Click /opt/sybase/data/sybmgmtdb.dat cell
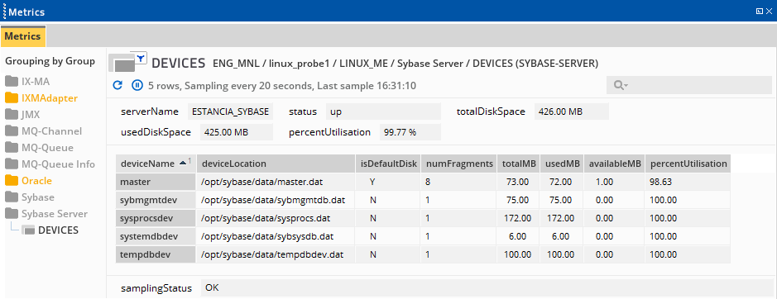The image size is (777, 299). click(276, 200)
